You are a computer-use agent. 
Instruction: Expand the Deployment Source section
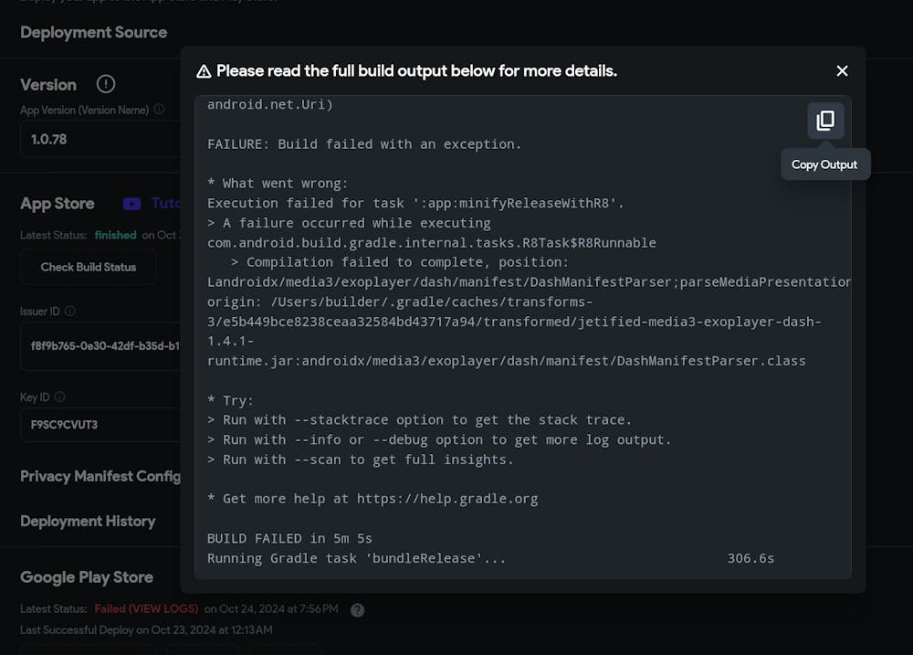(x=93, y=33)
